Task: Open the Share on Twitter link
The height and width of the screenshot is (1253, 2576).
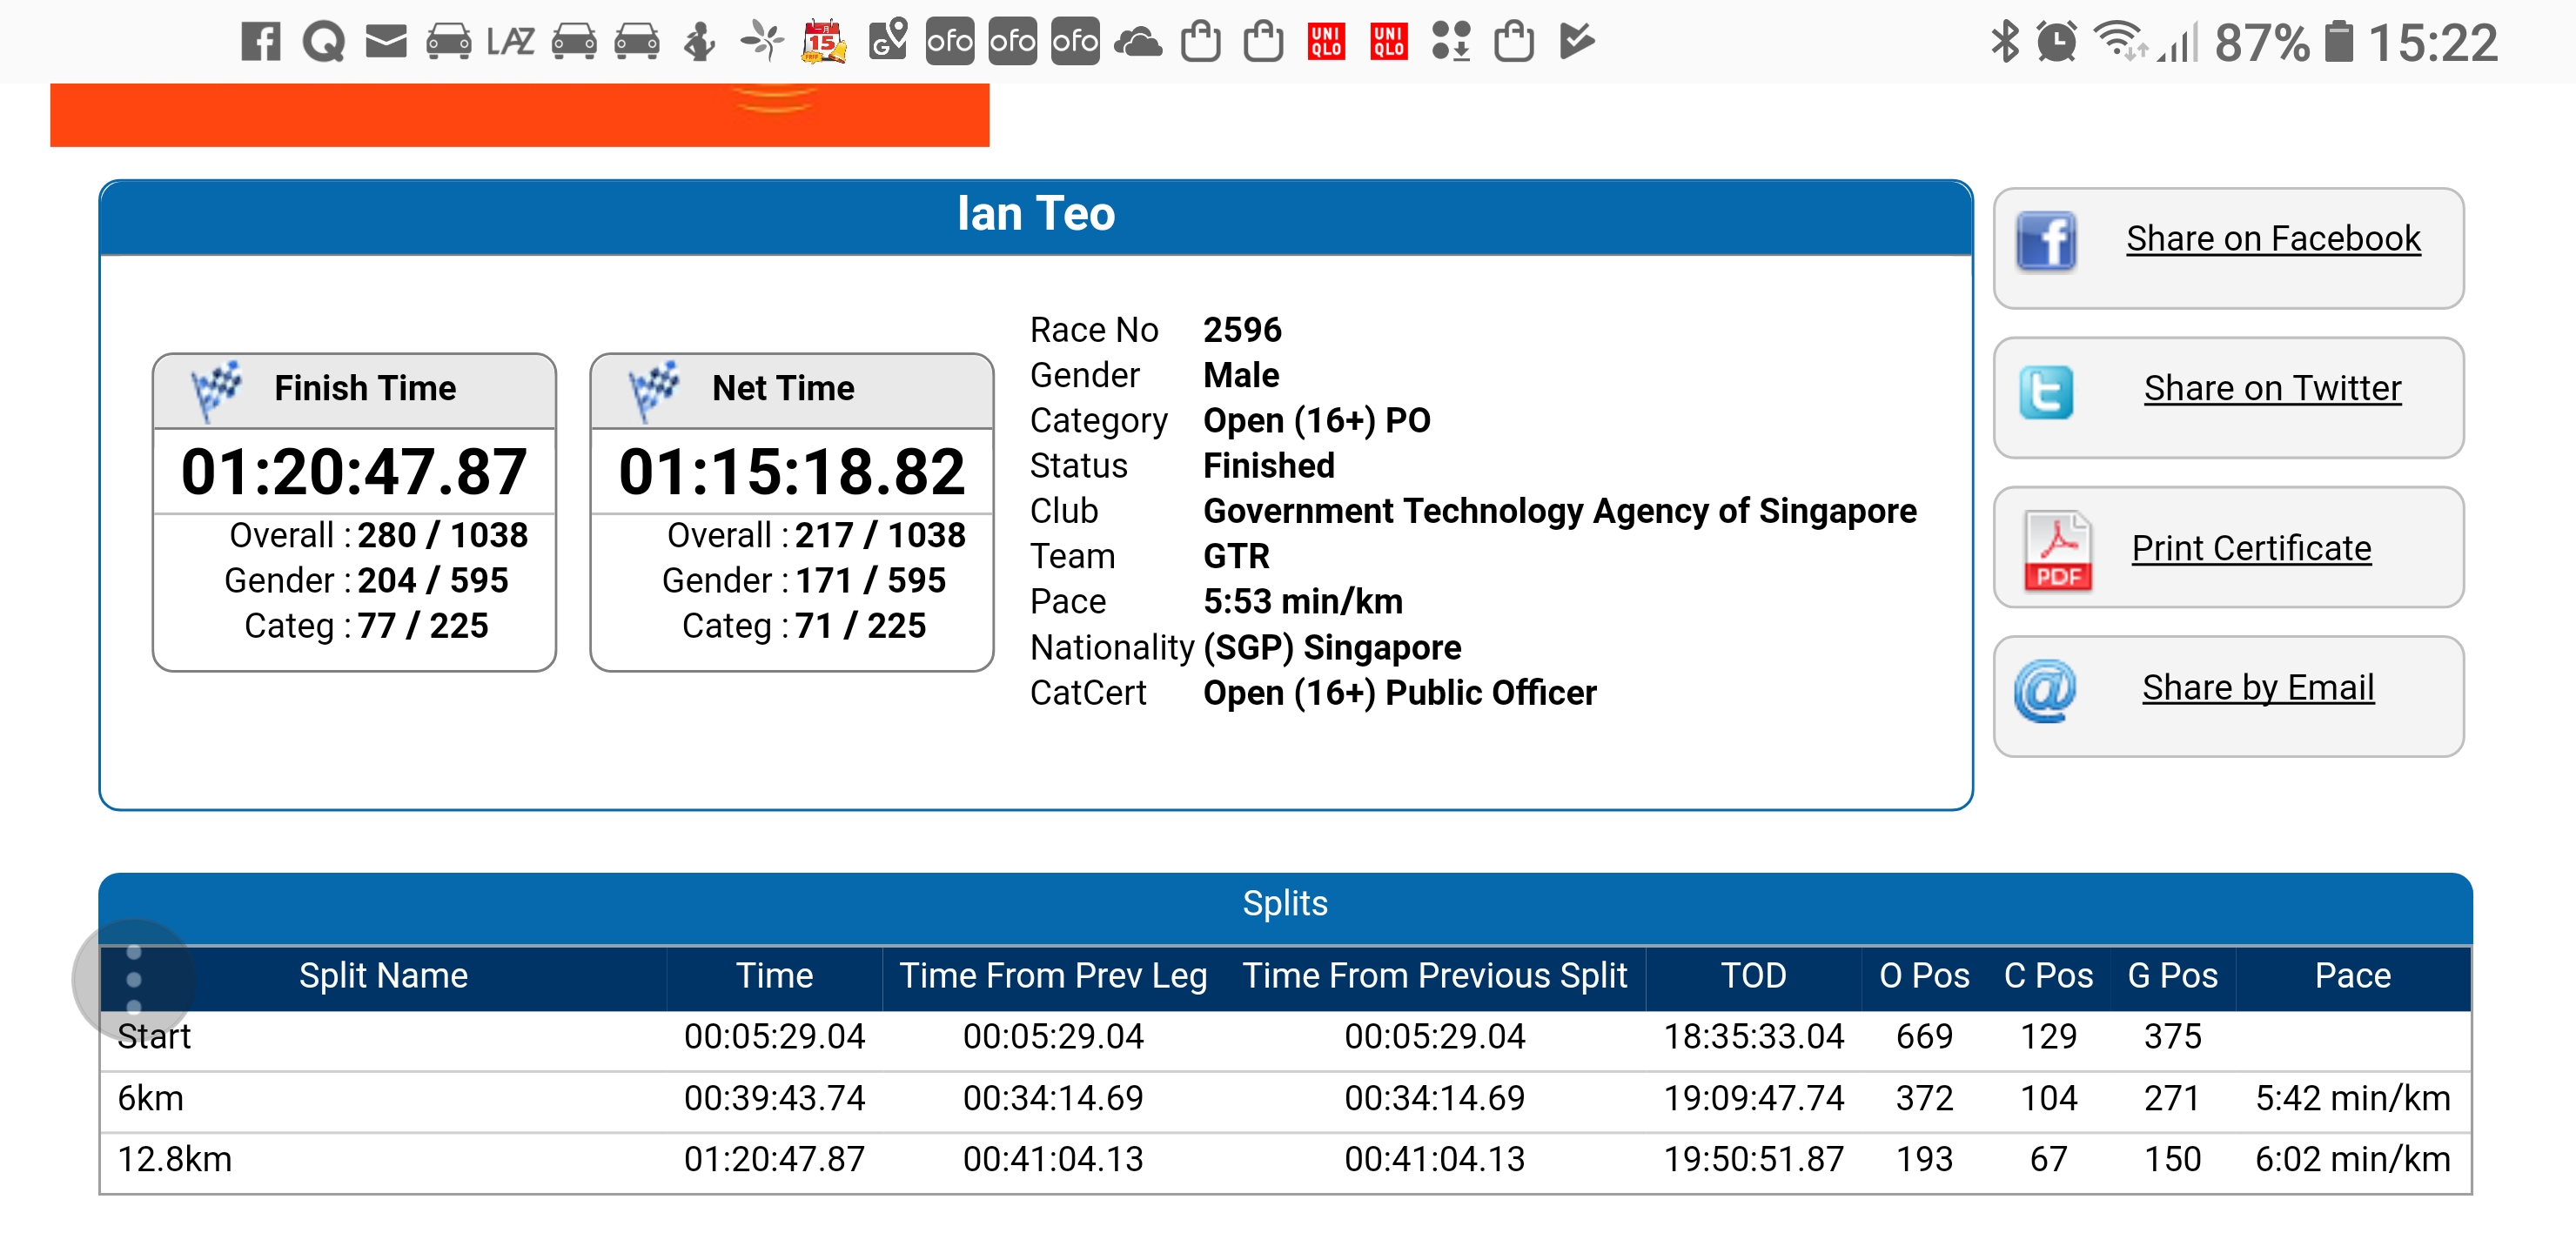Action: point(2271,388)
